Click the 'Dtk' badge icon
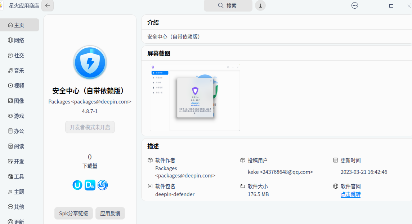The height and width of the screenshot is (224, 412). (90, 185)
